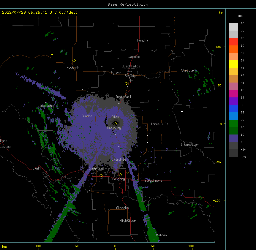This screenshot has height=250, width=256.
Task: Click the 65 dBZ red color swatch
Action: 233,42
